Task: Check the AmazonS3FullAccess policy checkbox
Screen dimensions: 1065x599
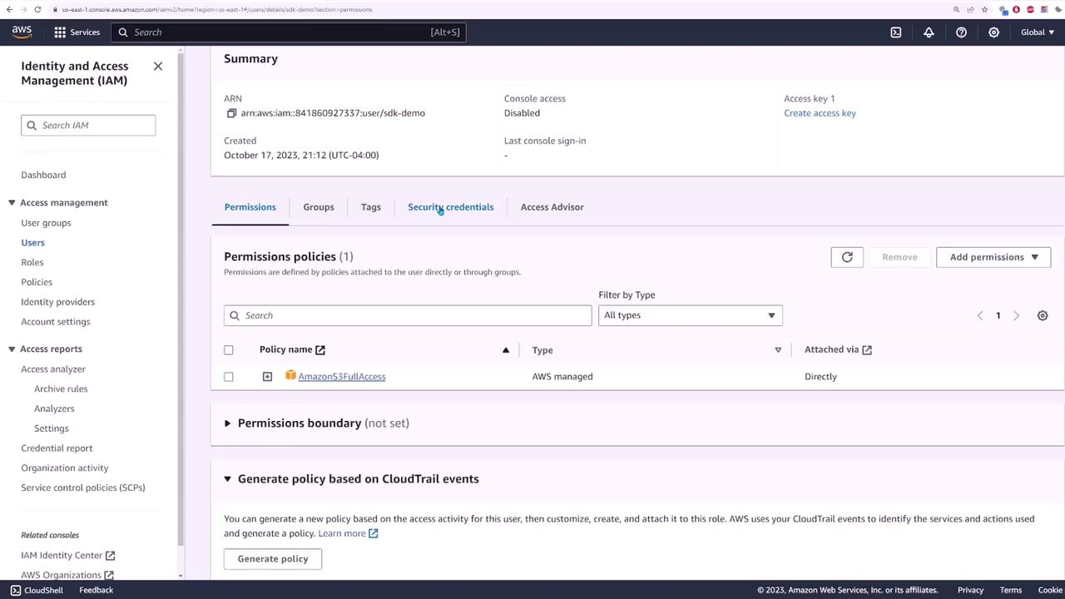Action: pos(229,377)
